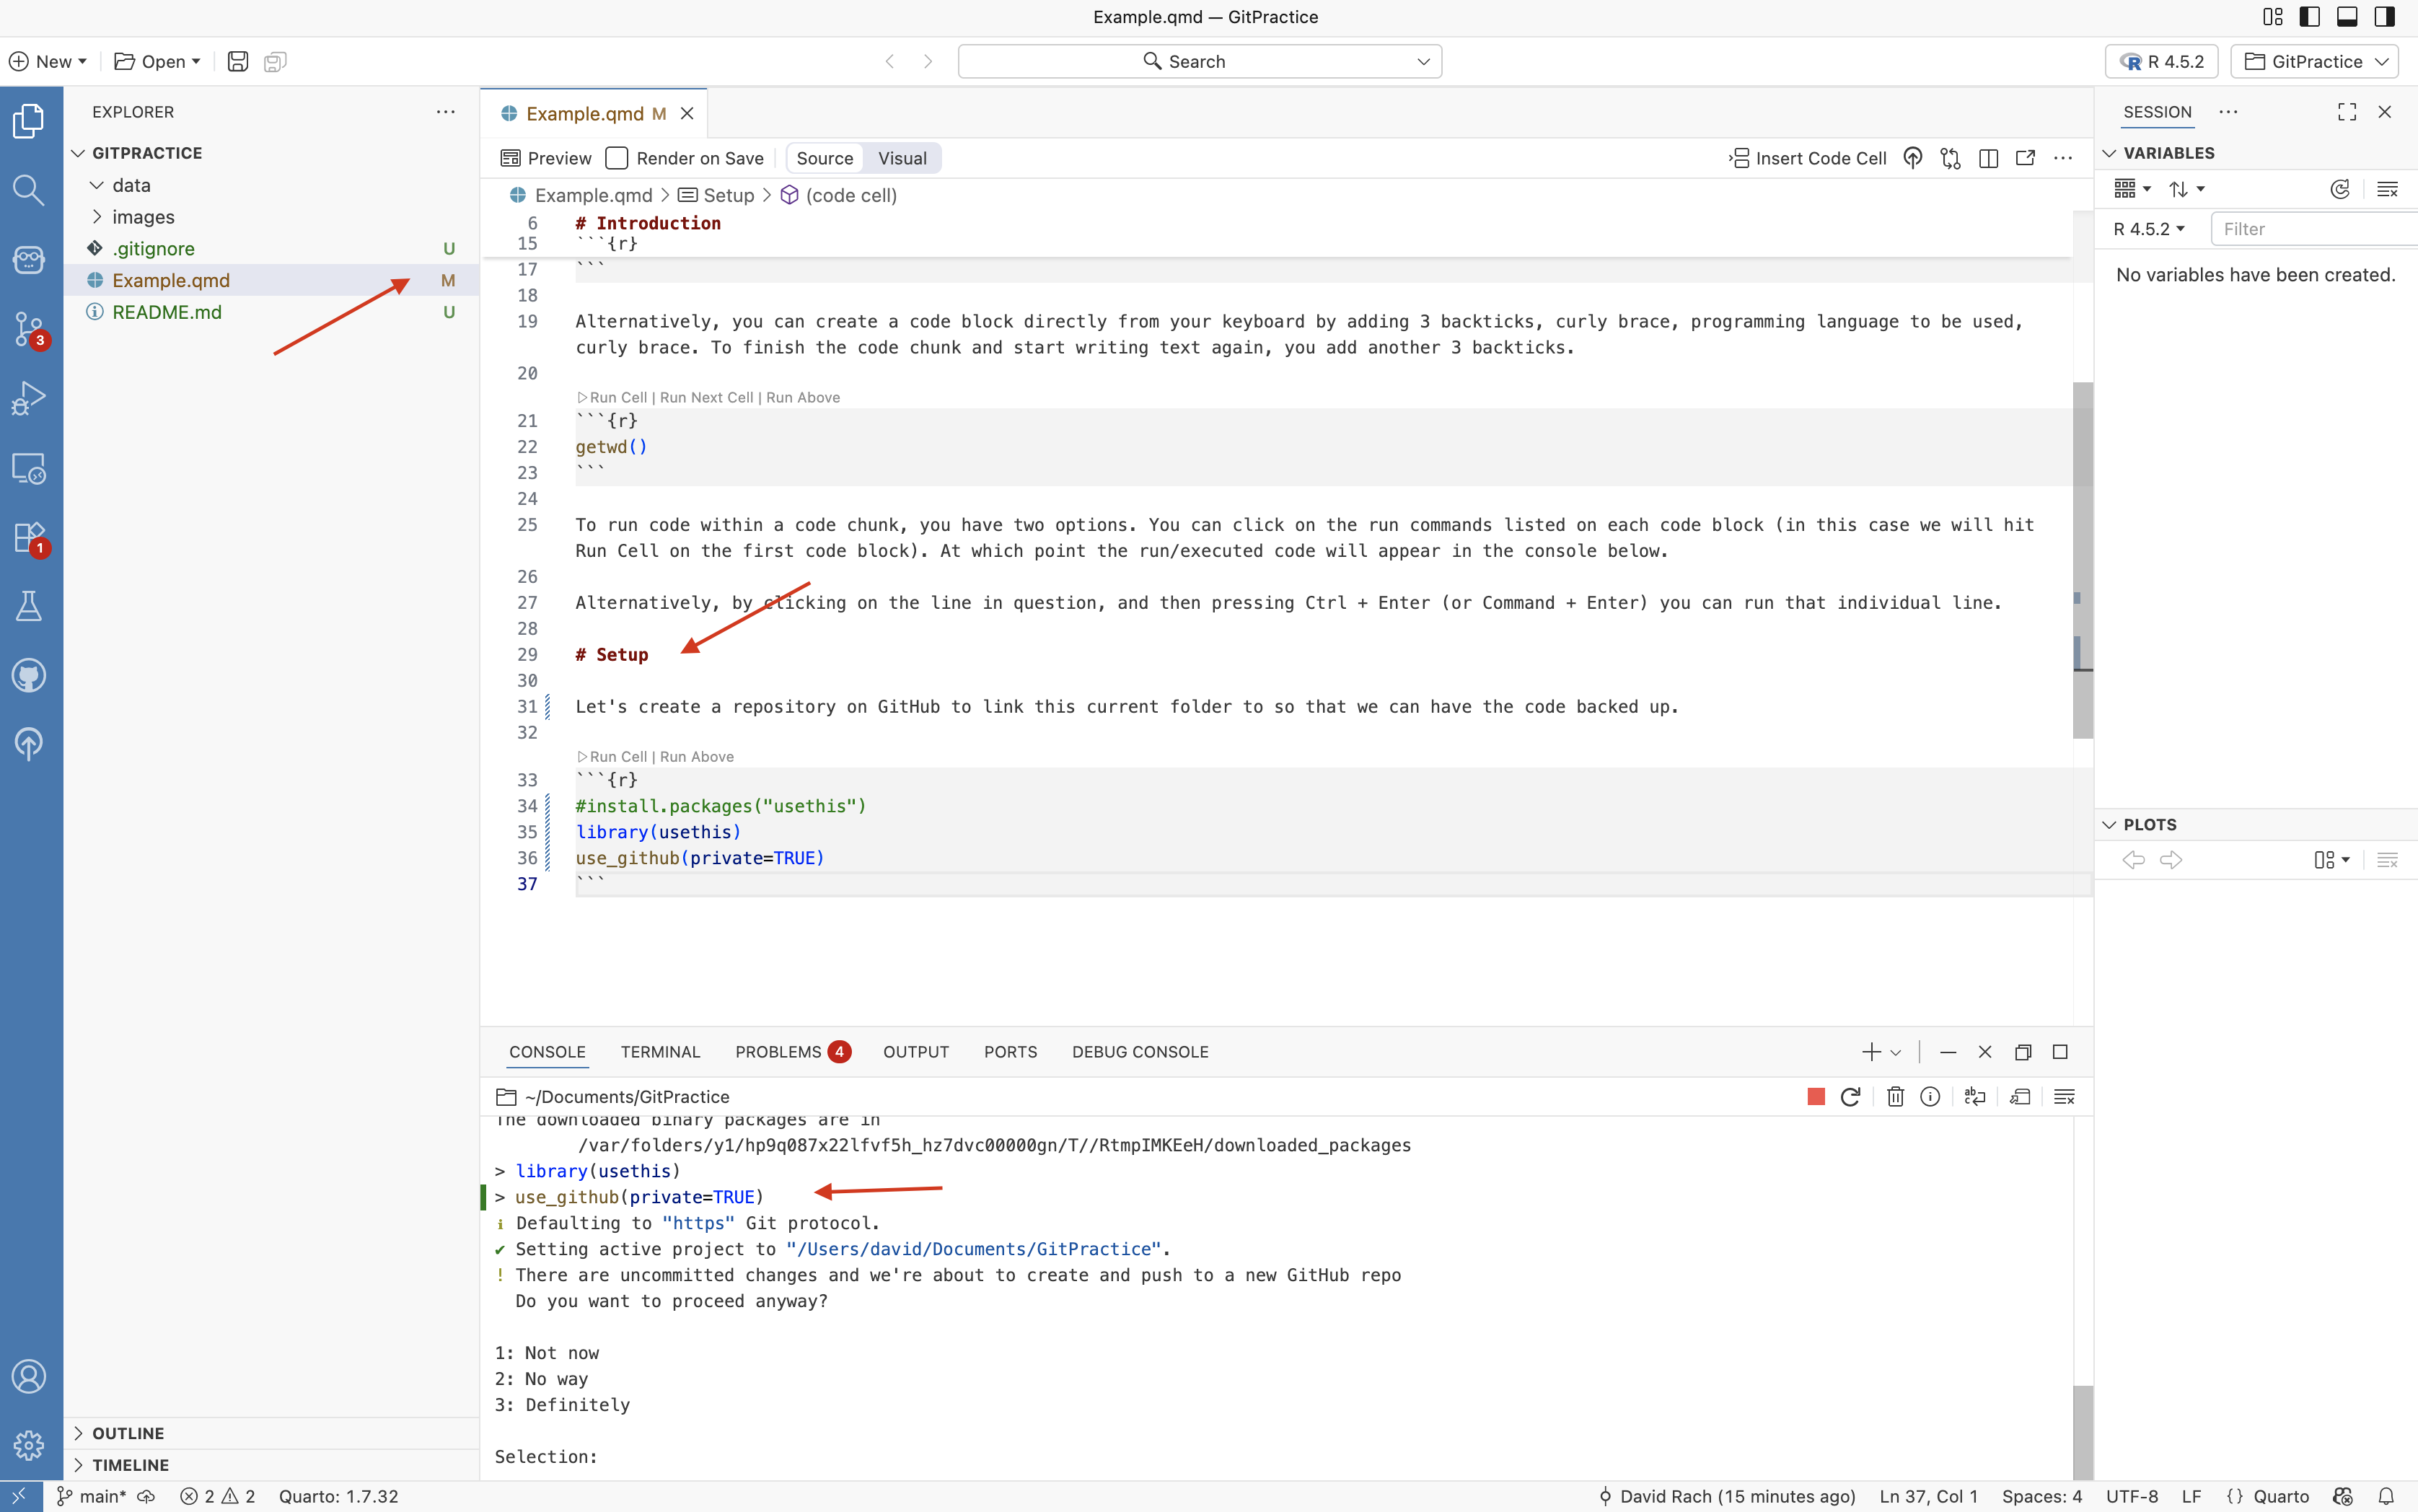Click the Variables Filter field
Screen dimensions: 2418x1512
(x=2310, y=229)
